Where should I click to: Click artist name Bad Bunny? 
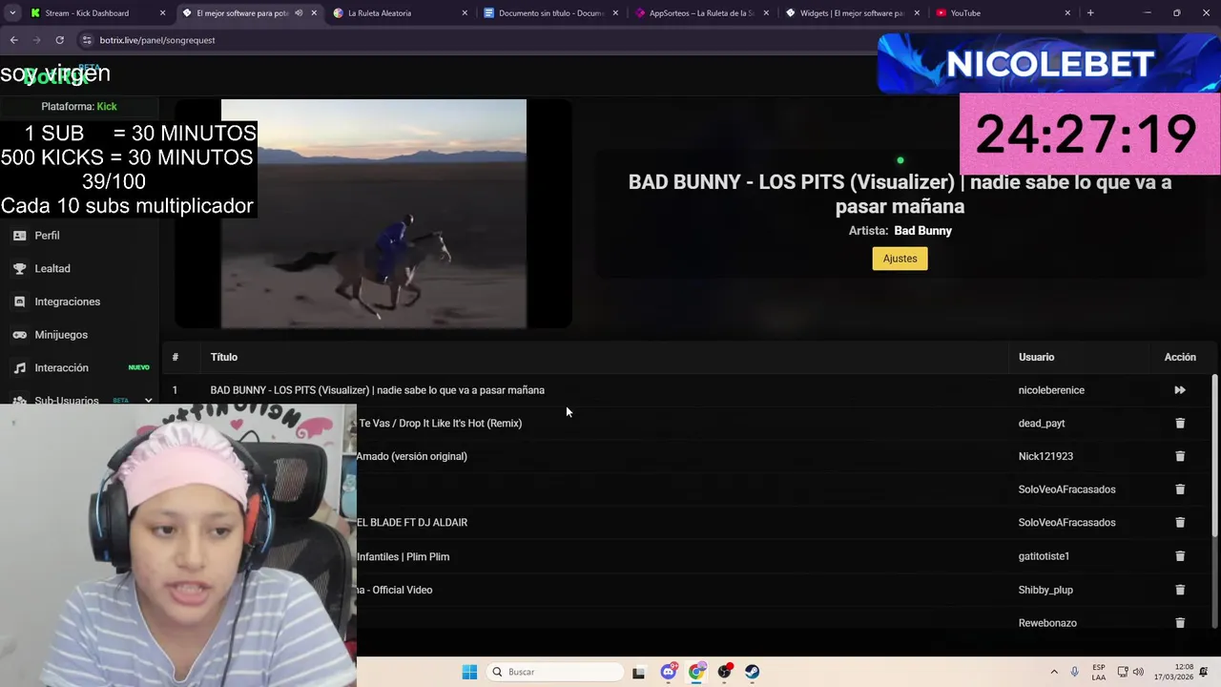tap(922, 231)
